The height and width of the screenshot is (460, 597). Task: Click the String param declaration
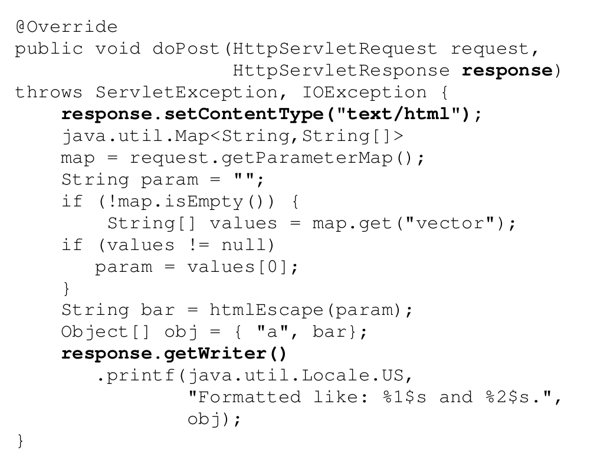pos(163,180)
